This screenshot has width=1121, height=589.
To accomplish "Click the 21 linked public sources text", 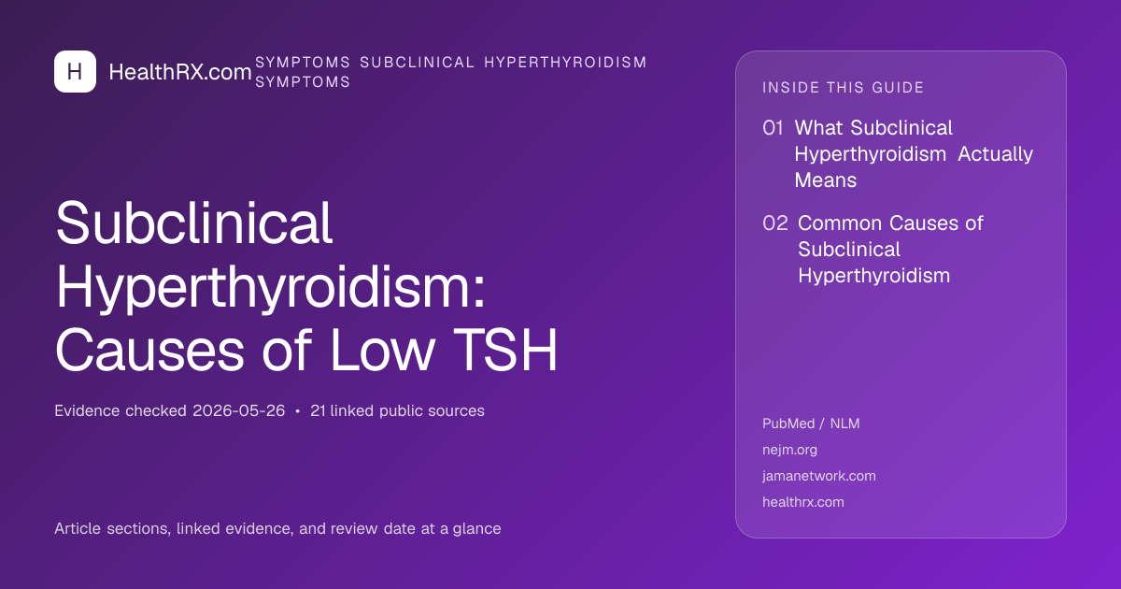I will pos(397,410).
